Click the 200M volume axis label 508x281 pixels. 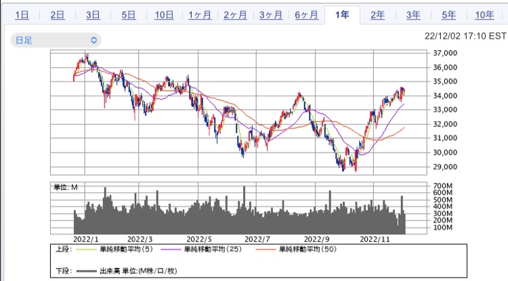pyautogui.click(x=442, y=221)
